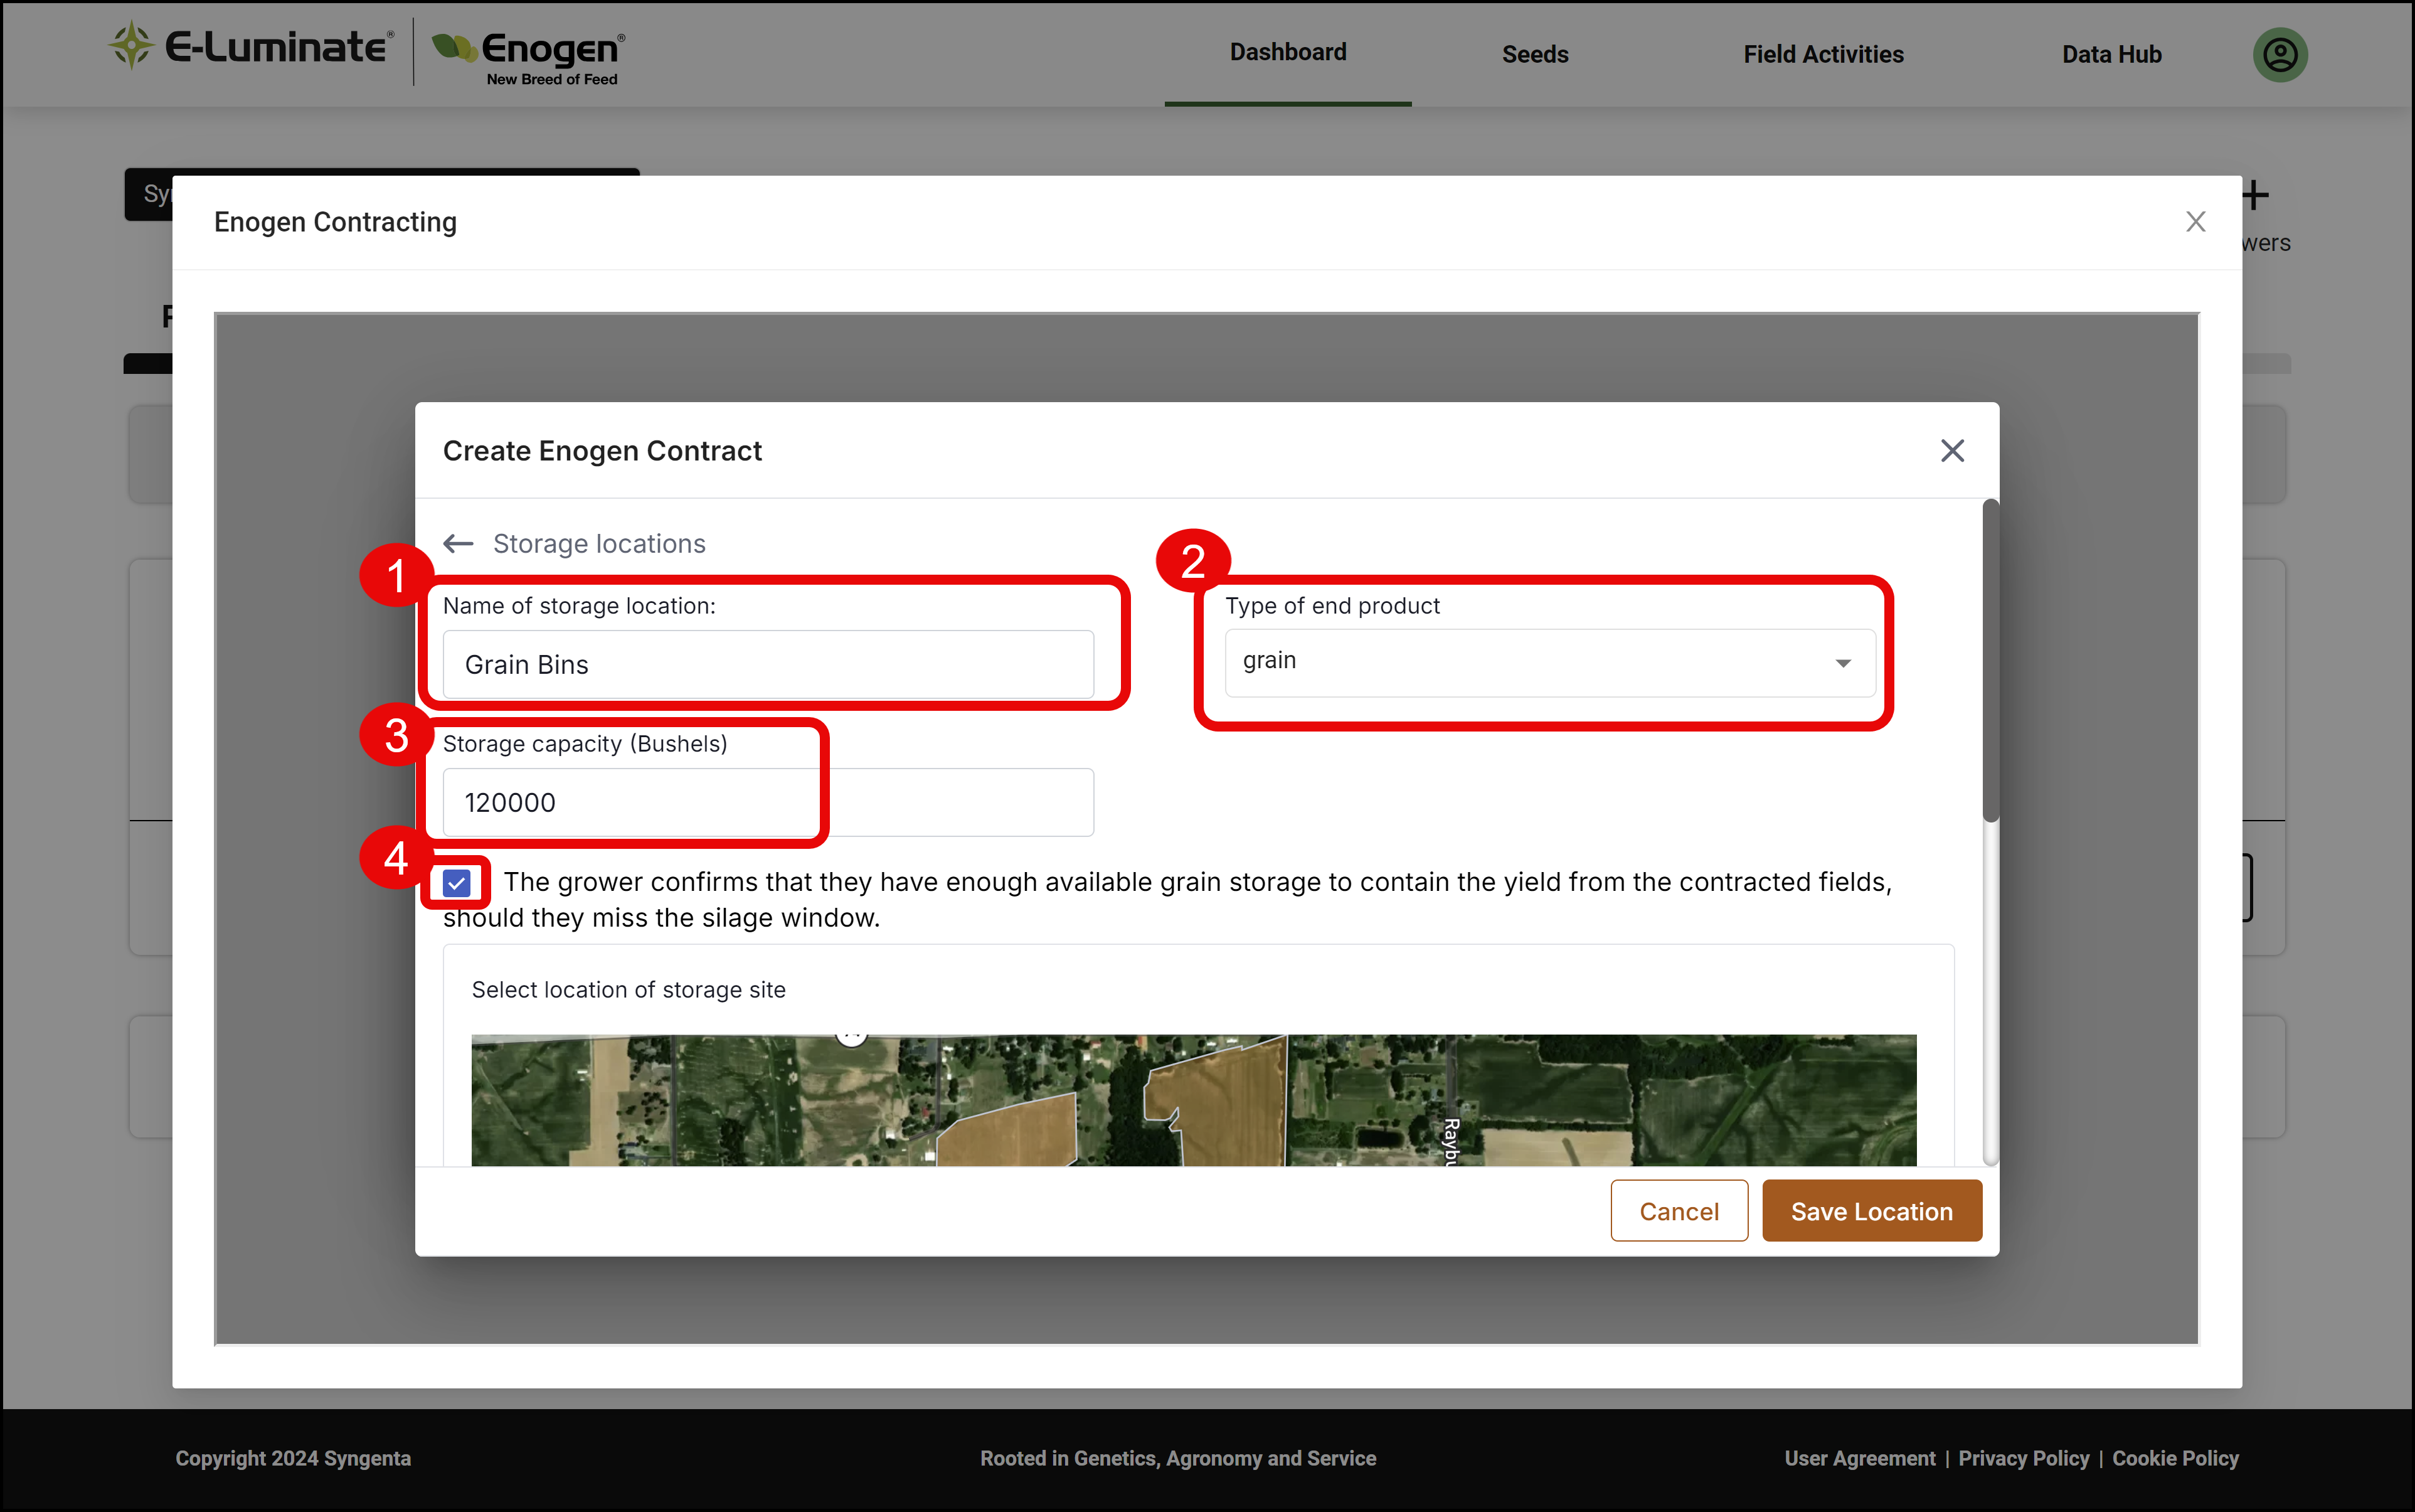Open the Privacy Policy link
Viewport: 2415px width, 1512px height.
(2023, 1458)
